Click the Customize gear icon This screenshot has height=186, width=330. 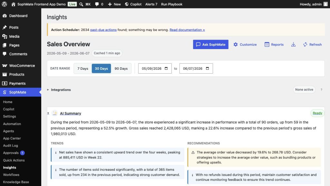(x=236, y=45)
